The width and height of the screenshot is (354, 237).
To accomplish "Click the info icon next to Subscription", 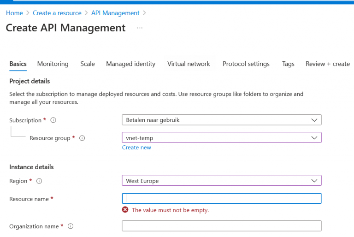I will [x=53, y=120].
